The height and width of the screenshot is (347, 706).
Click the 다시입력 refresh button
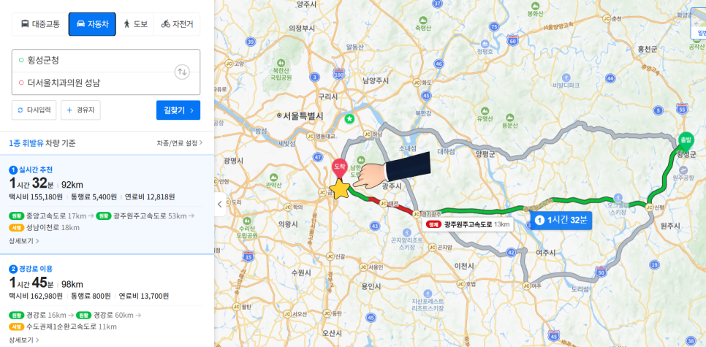[x=34, y=110]
